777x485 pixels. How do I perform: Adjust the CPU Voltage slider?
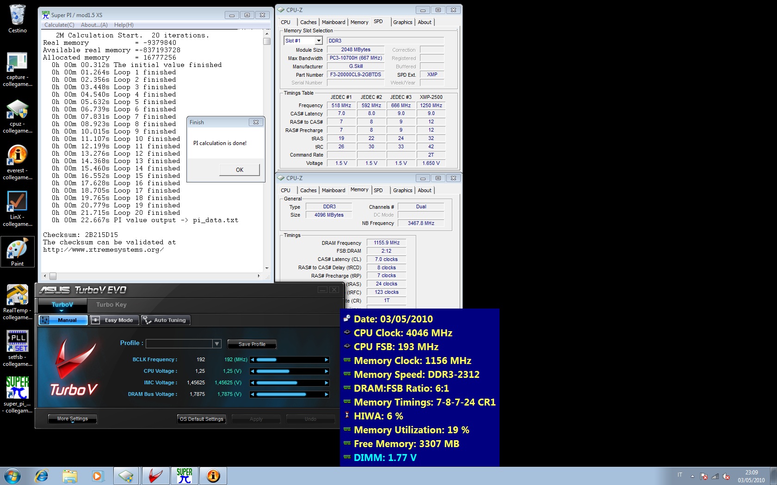coord(290,371)
